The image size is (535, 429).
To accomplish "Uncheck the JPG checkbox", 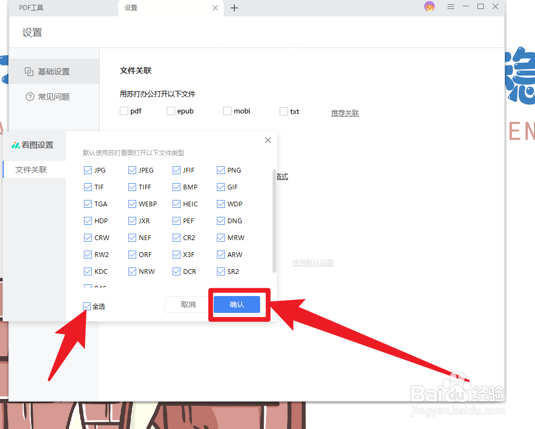I will coord(88,170).
